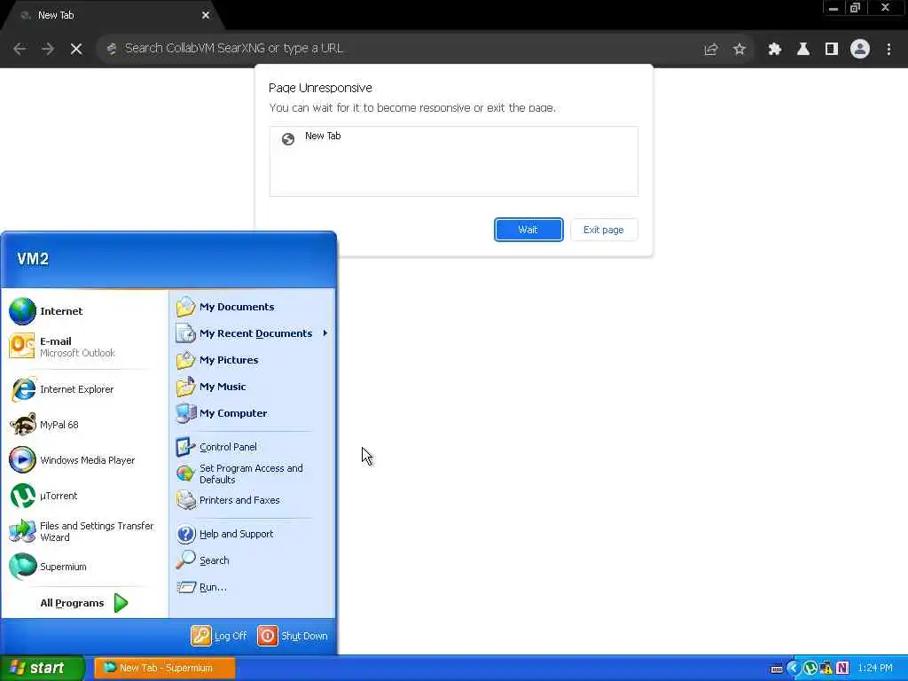
Task: Click the address bar site info icon
Action: coord(112,49)
